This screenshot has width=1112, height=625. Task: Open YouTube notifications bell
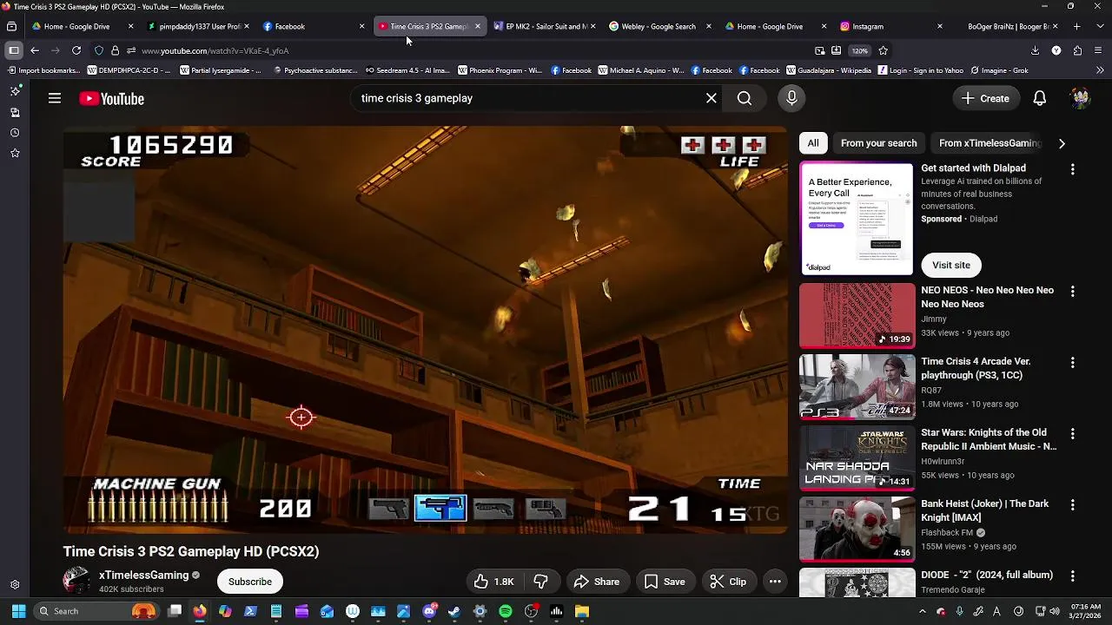click(1040, 98)
